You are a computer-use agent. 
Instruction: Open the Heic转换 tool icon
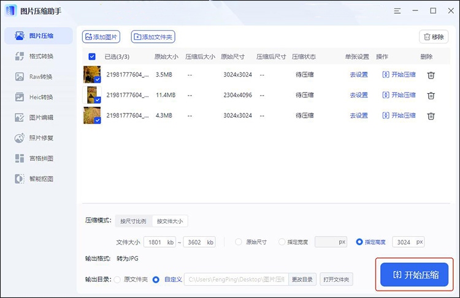point(19,97)
